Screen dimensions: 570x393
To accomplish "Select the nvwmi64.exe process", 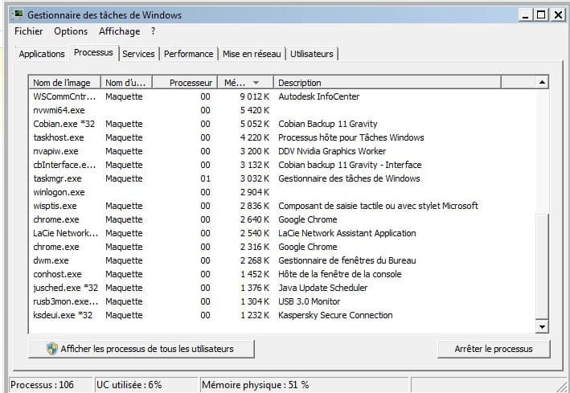I will tap(281, 110).
